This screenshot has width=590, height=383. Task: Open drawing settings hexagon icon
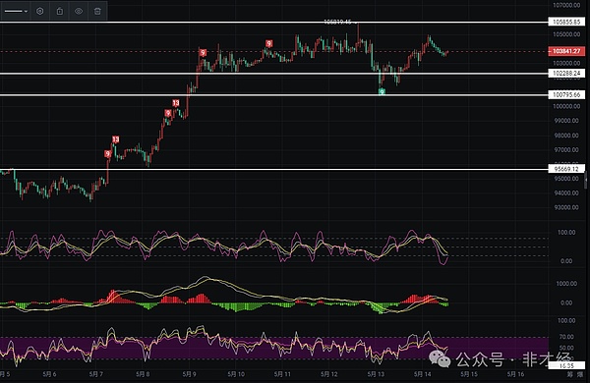pos(40,11)
